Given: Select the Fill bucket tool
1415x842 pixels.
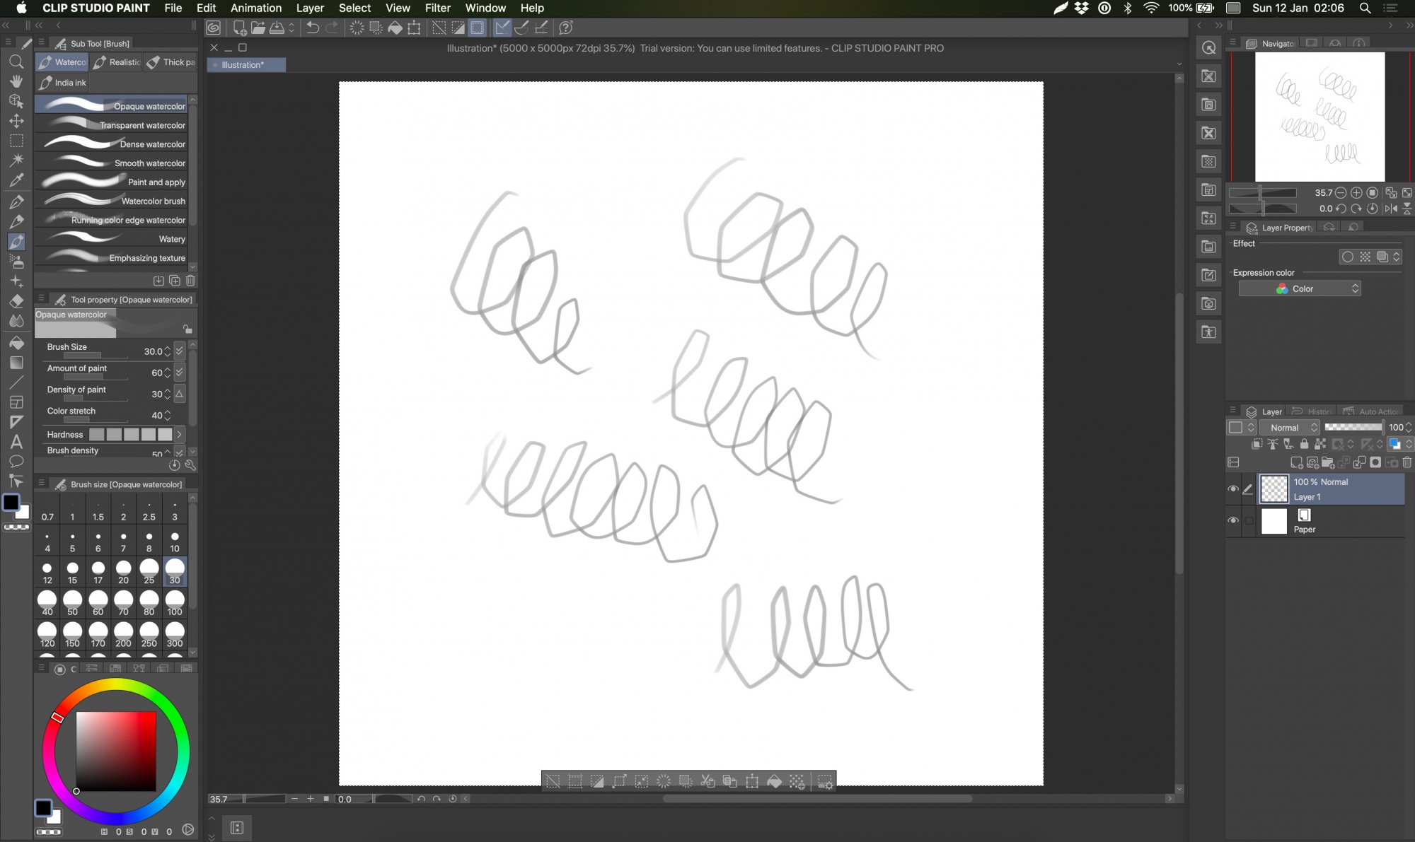Looking at the screenshot, I should click(x=17, y=343).
